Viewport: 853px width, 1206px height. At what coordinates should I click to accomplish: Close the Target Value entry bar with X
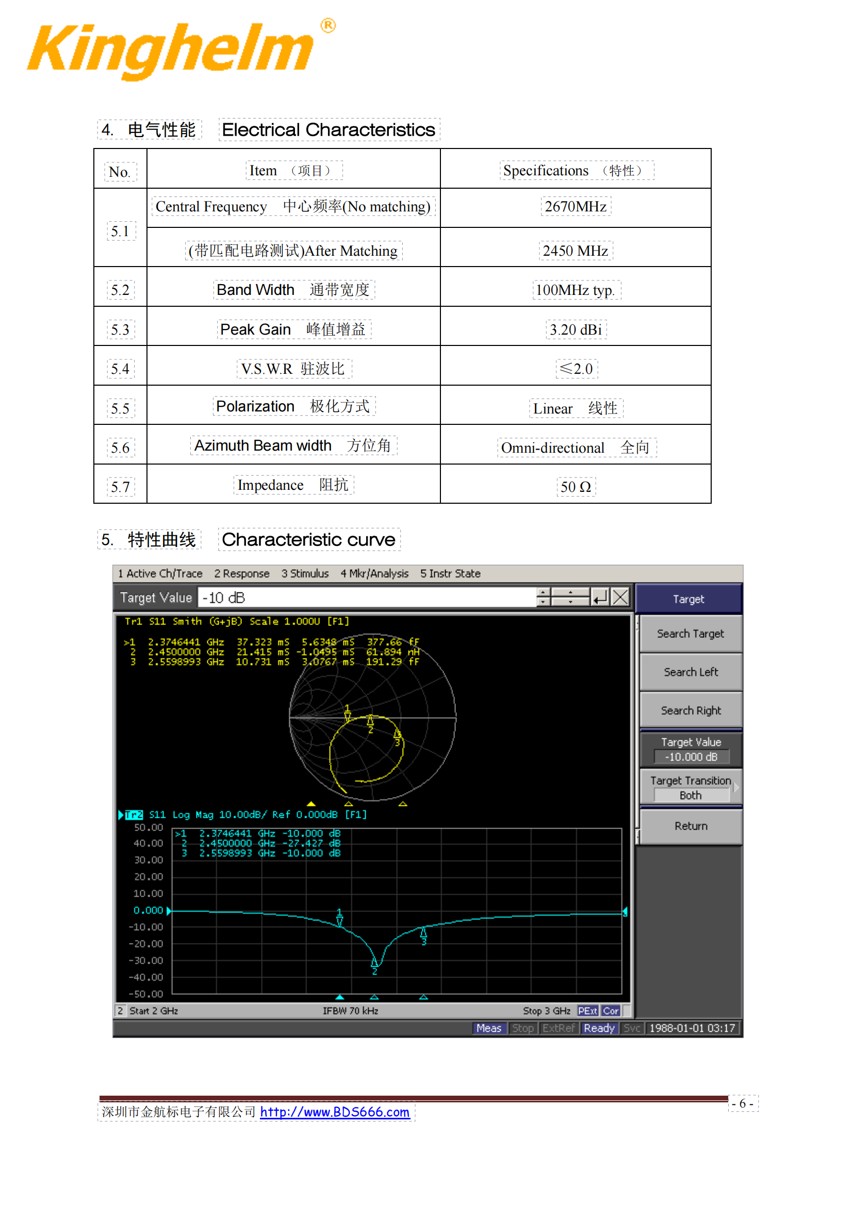[x=620, y=597]
